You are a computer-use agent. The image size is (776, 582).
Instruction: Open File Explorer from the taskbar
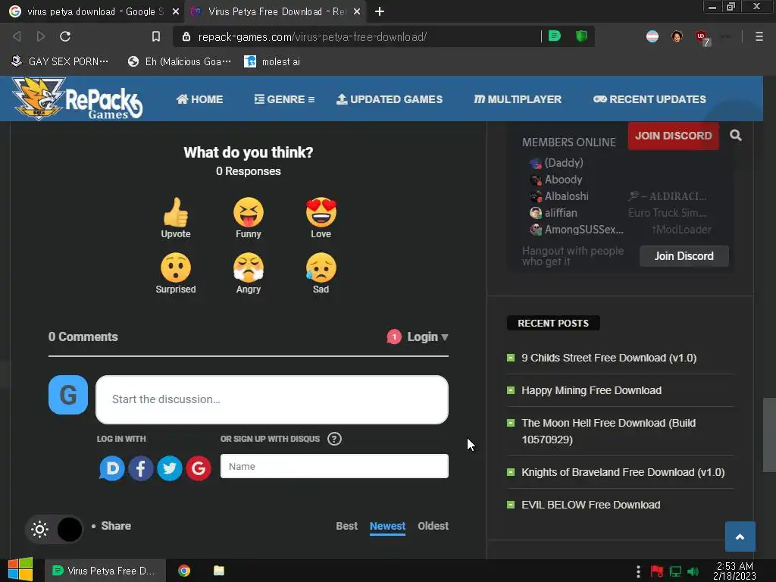coord(219,571)
